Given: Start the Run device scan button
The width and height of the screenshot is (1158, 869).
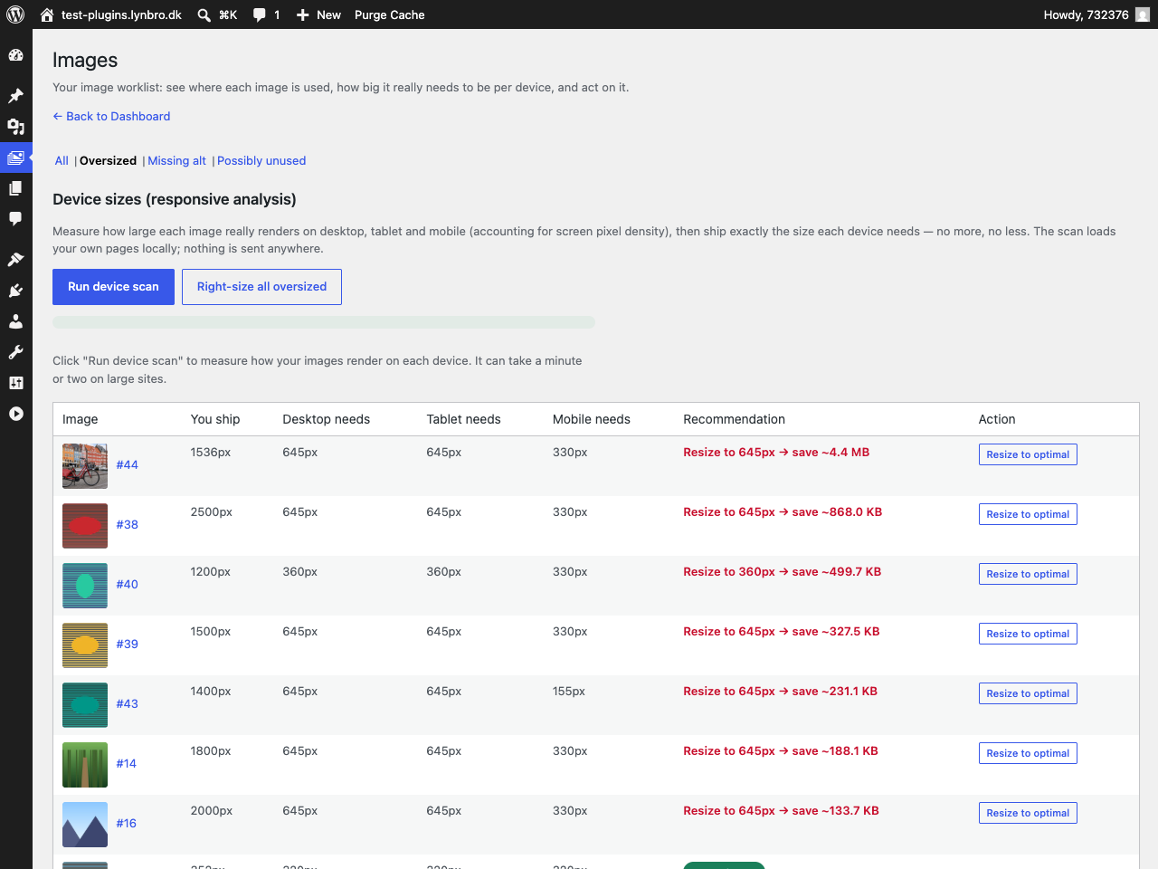Looking at the screenshot, I should click(x=113, y=287).
